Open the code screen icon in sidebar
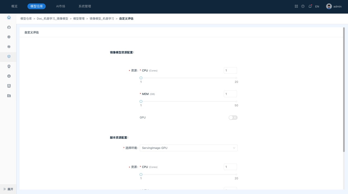The height and width of the screenshot is (194, 348). click(9, 86)
